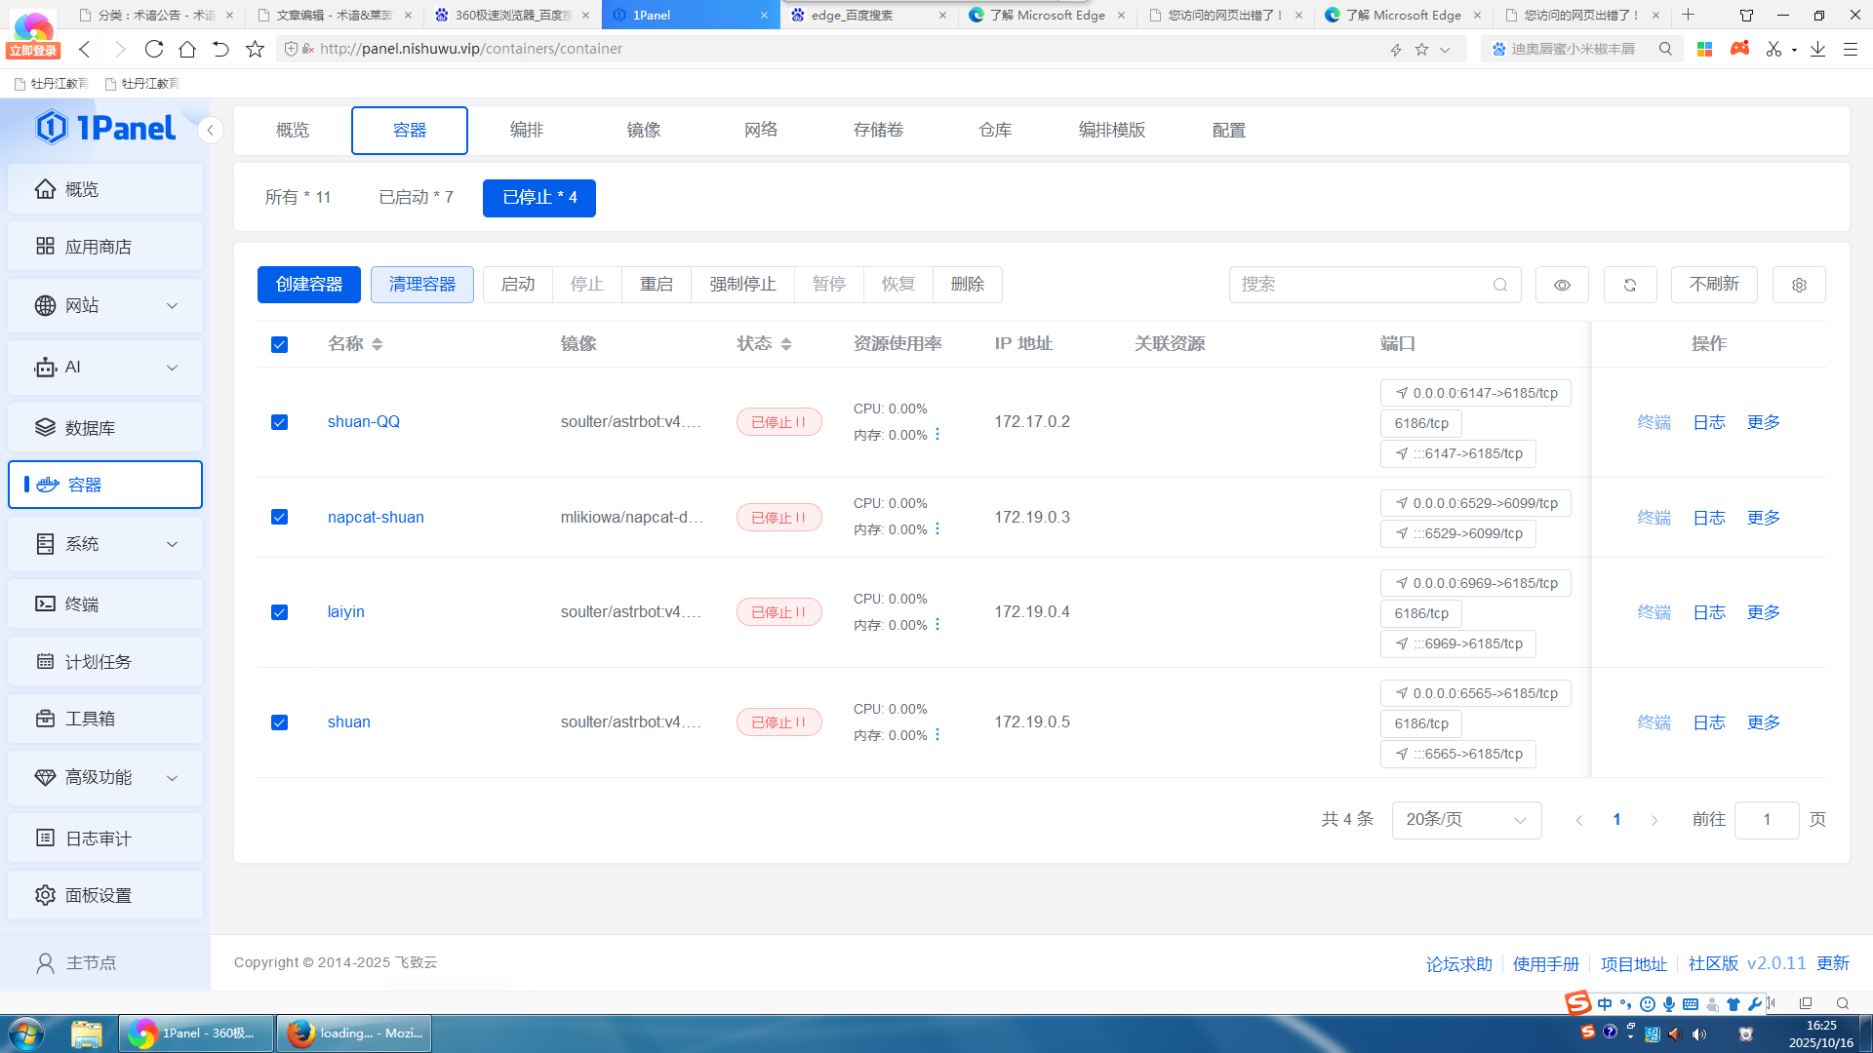The image size is (1873, 1053).
Task: Collapse sidebar with the arrow circle icon
Action: click(210, 130)
